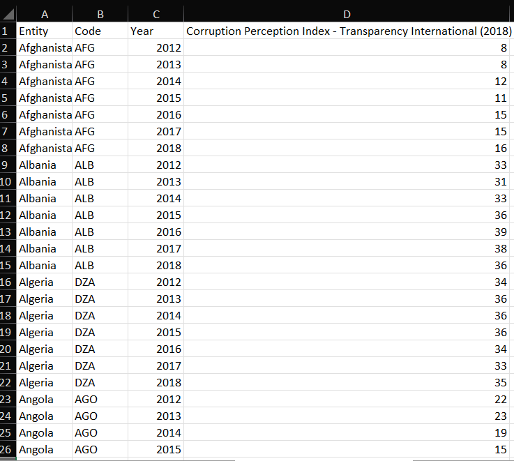Select Albania cell in row 9

coord(44,165)
